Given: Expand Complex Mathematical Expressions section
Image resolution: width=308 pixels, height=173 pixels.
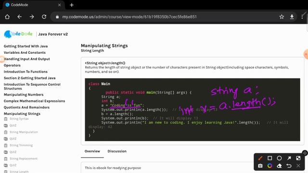Looking at the screenshot, I should coord(34,101).
